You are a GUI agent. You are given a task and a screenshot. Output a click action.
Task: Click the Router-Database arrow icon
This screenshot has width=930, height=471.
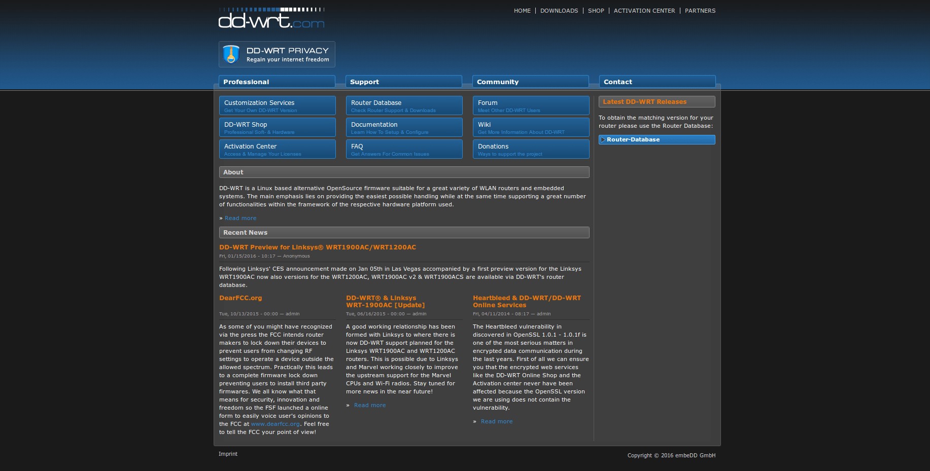coord(603,140)
